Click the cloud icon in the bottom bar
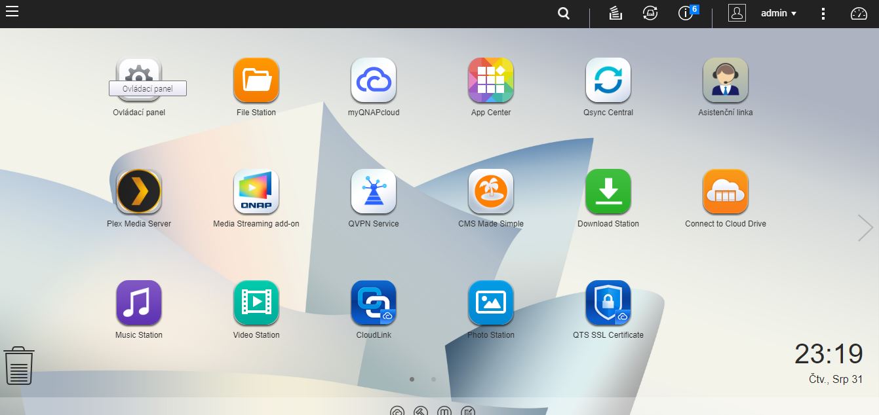879x415 pixels. 397,410
